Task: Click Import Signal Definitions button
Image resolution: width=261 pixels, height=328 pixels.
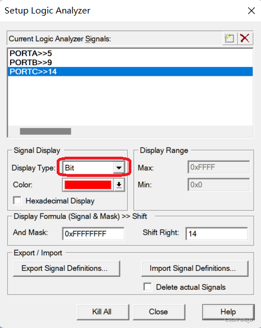Action: (x=195, y=268)
